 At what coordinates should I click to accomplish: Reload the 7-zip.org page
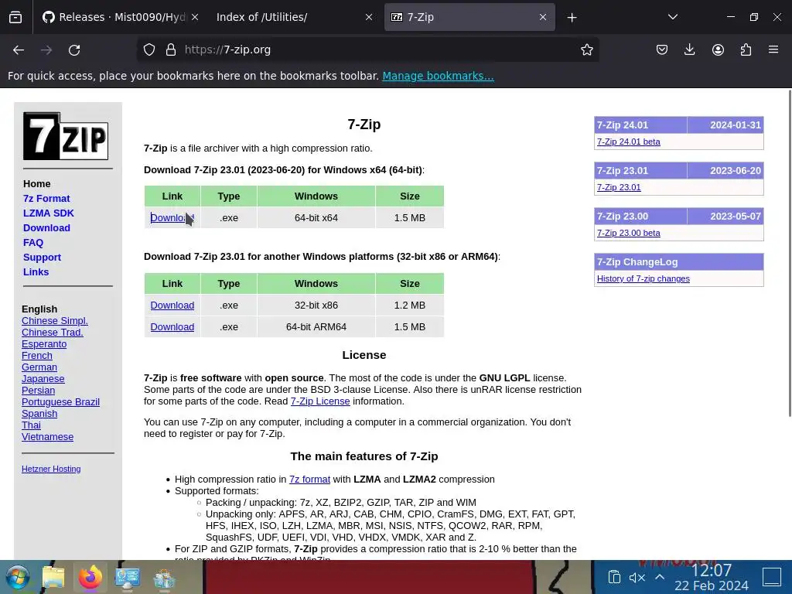pos(74,50)
